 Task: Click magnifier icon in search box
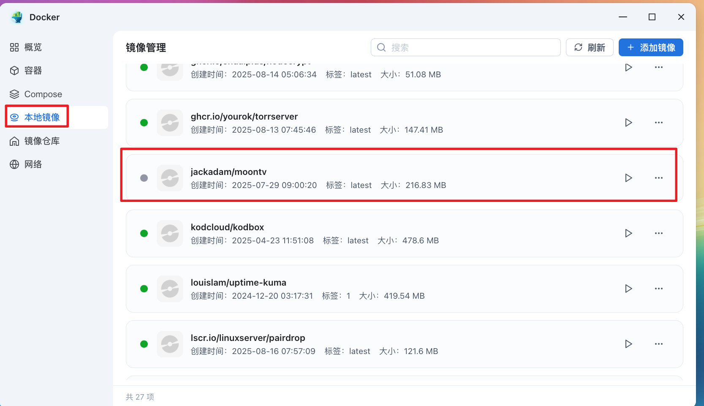click(381, 47)
